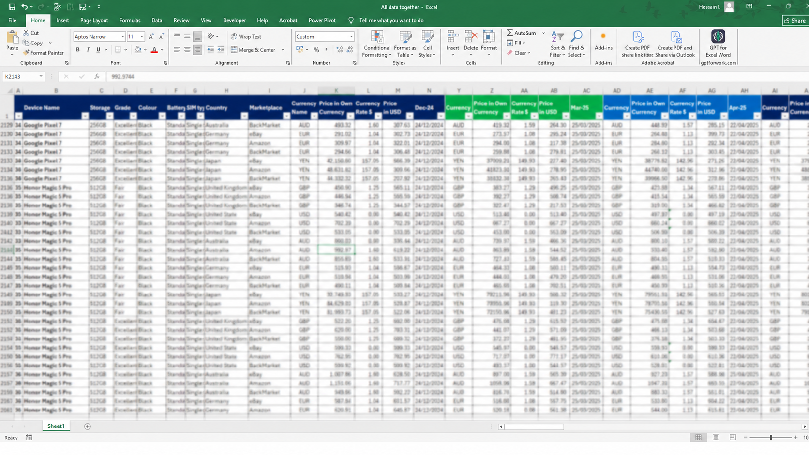
Task: Click the Decrease Indent icon
Action: [x=210, y=50]
